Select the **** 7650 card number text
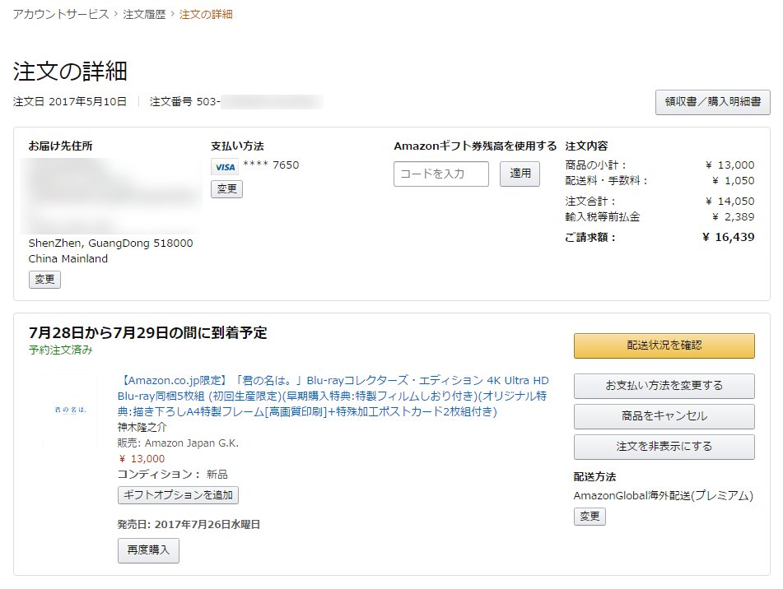 (x=271, y=165)
